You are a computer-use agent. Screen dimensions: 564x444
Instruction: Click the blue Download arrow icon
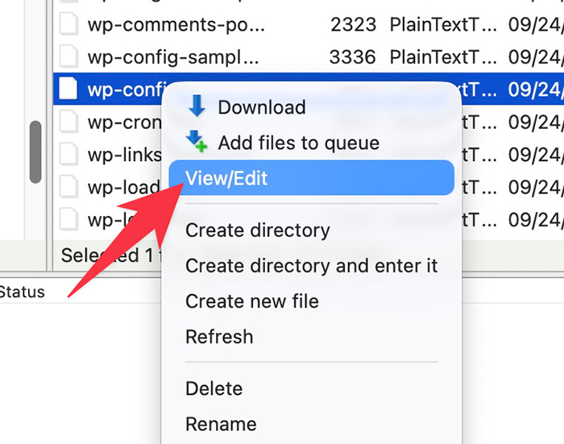(x=197, y=107)
